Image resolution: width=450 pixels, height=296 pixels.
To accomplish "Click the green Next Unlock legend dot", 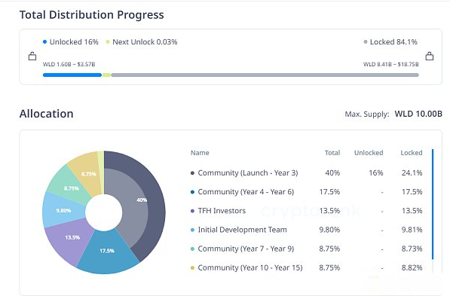I will [x=108, y=42].
